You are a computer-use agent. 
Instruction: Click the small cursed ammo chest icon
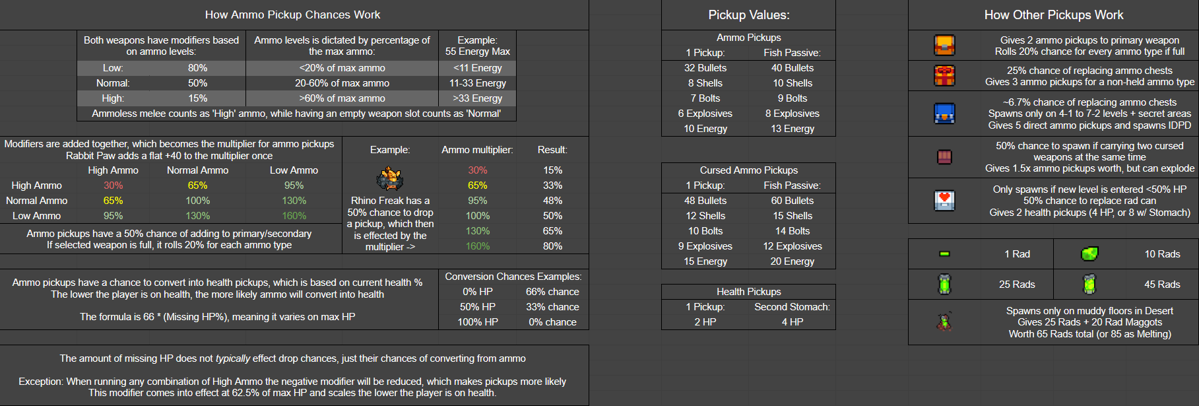pyautogui.click(x=944, y=157)
